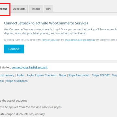
Task: Click the 'shipping rates, shipping label printing' sentence
Action: tap(45, 33)
